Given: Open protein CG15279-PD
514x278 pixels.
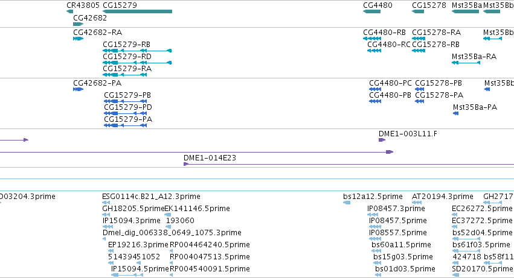Looking at the screenshot, I should 128,107.
